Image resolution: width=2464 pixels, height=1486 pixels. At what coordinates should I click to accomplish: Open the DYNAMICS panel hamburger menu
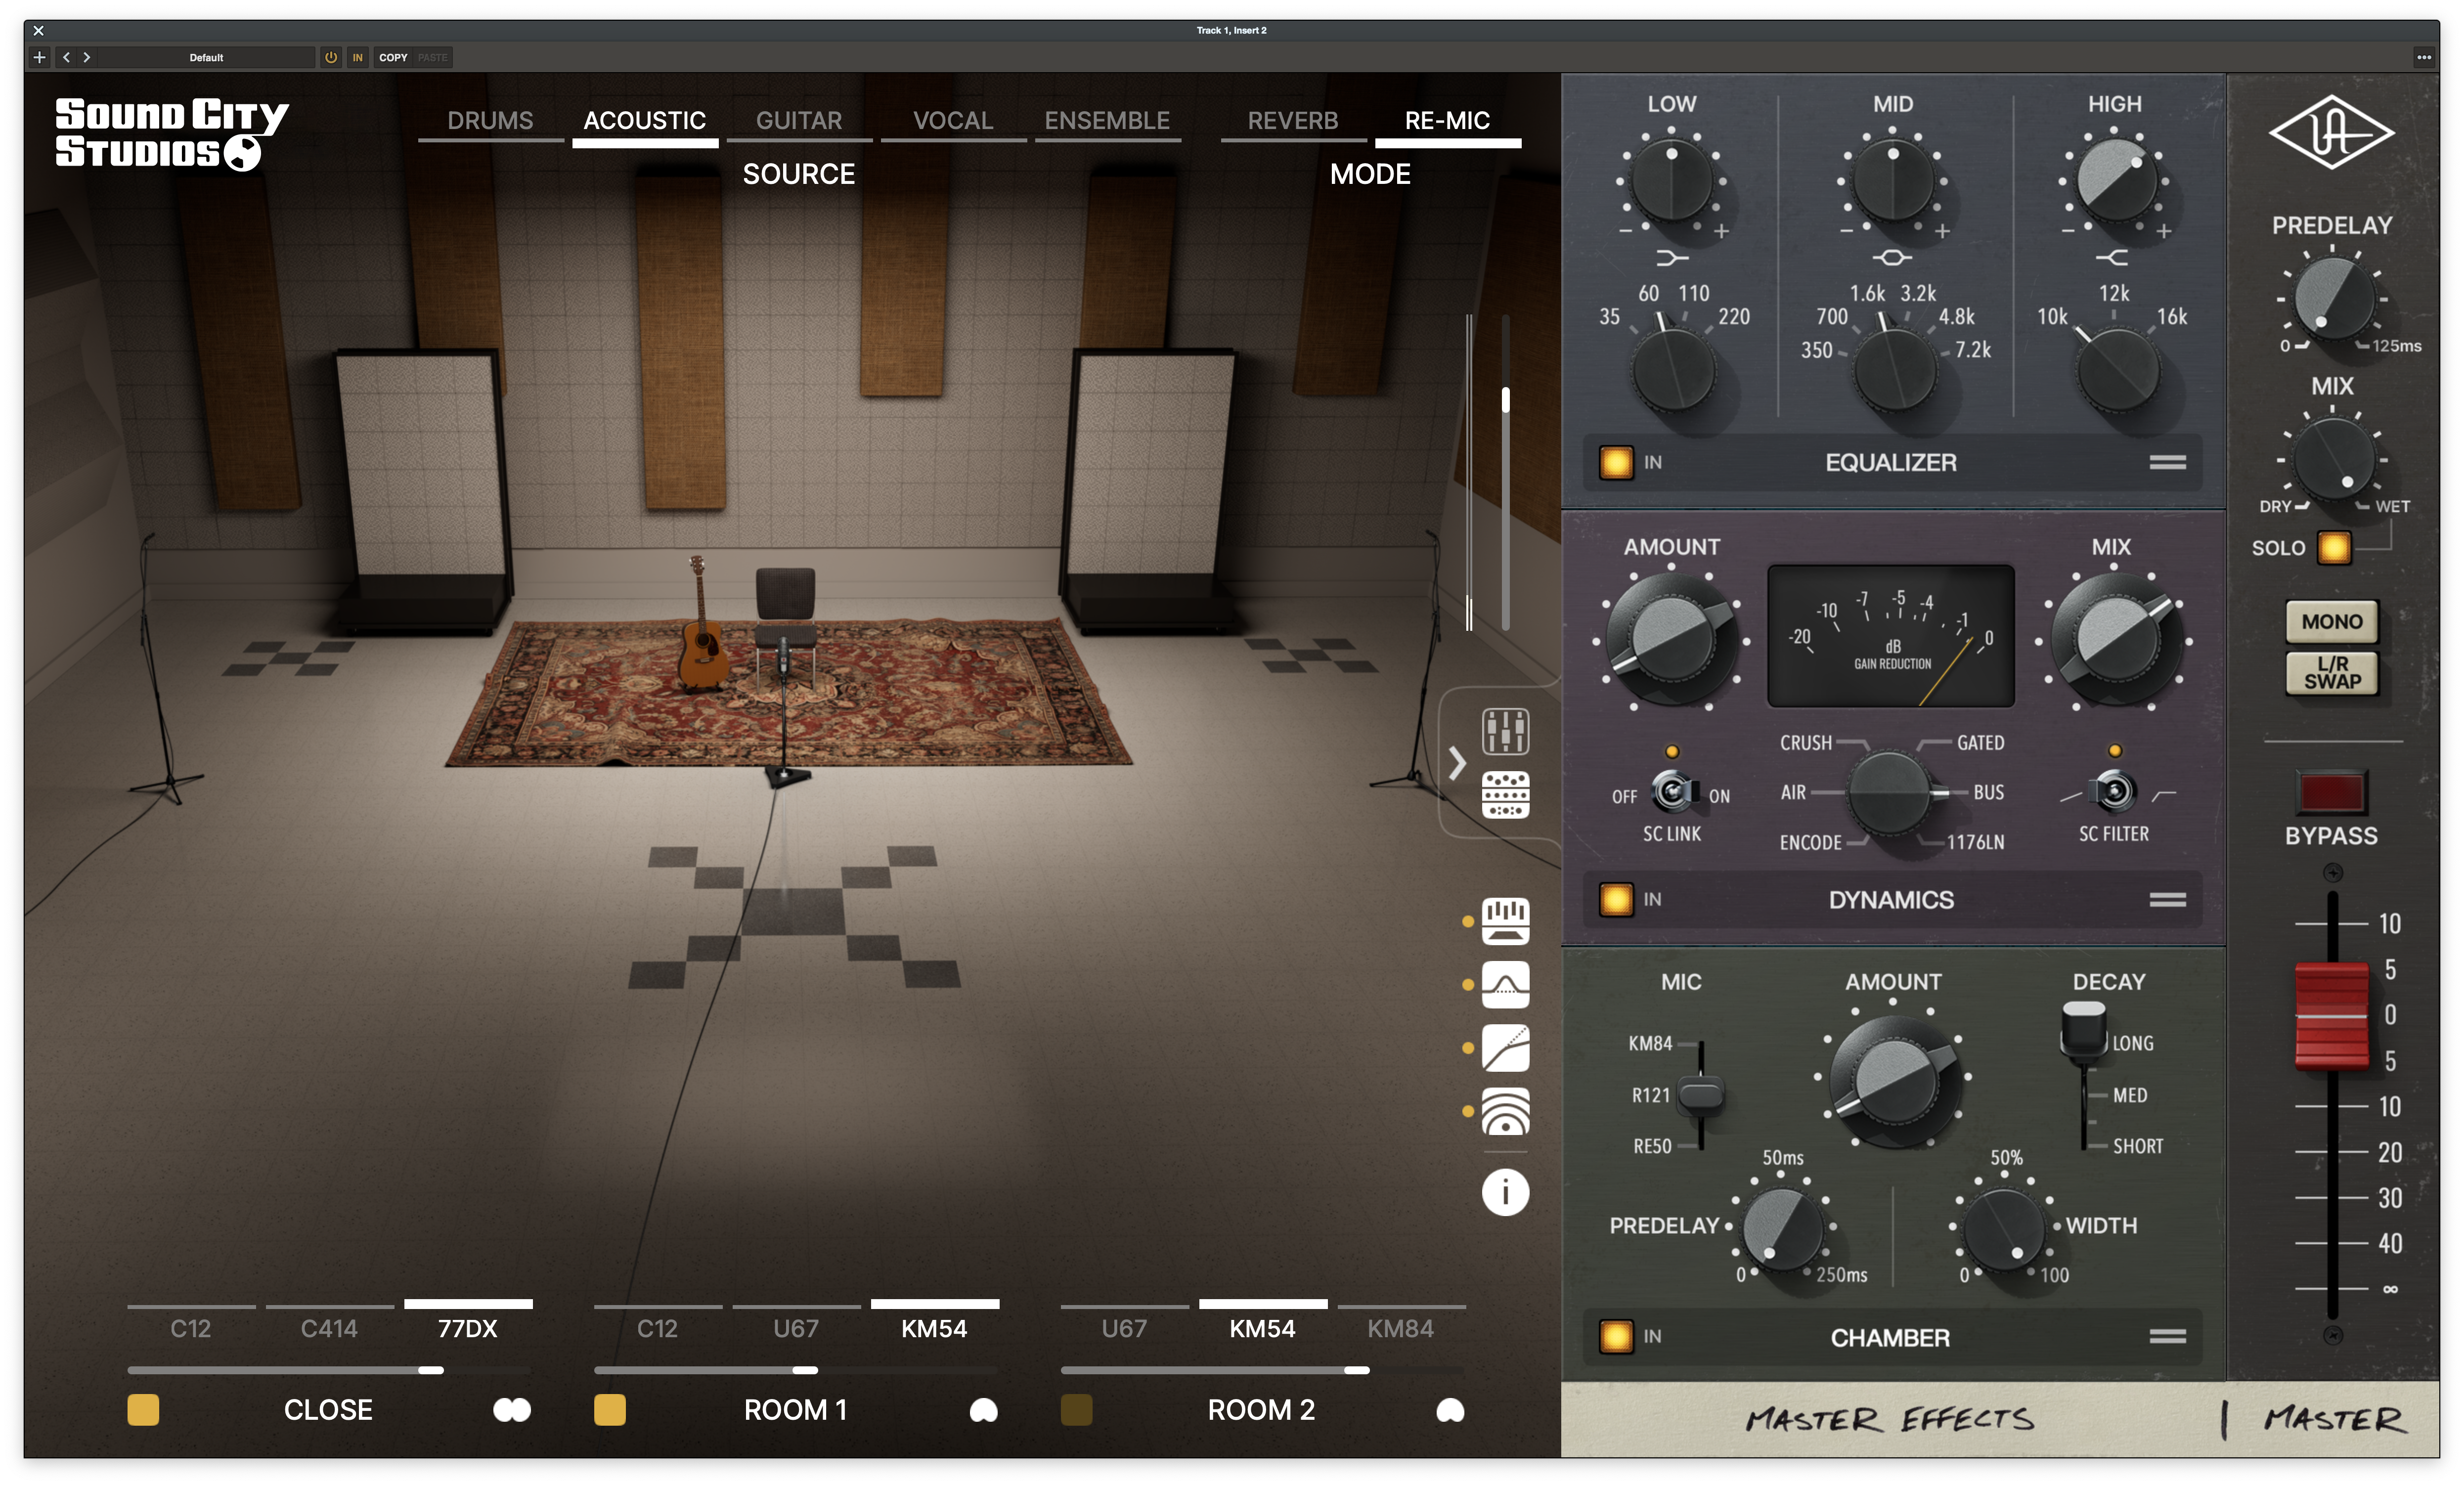point(2170,899)
